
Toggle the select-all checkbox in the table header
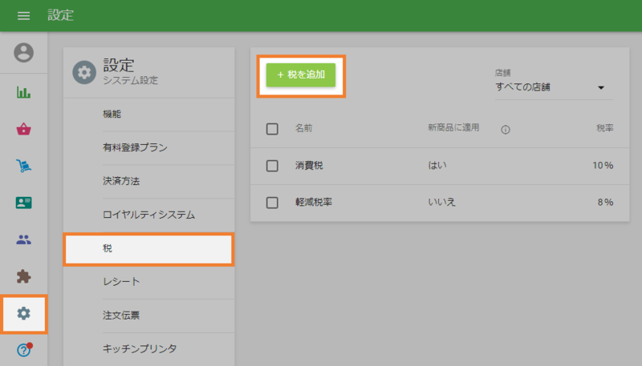pyautogui.click(x=272, y=129)
